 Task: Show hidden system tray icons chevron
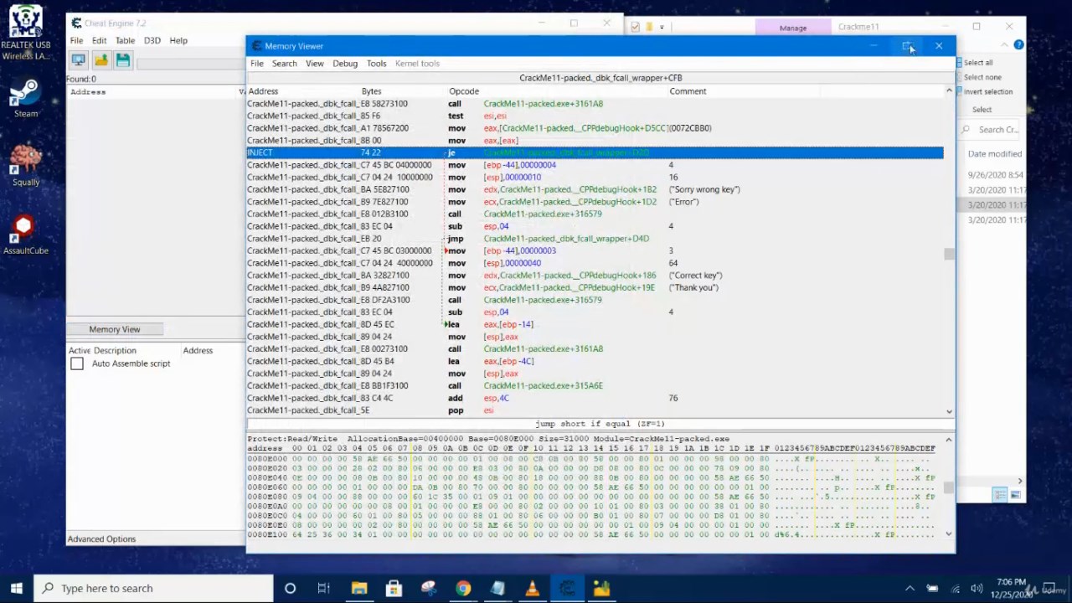912,588
